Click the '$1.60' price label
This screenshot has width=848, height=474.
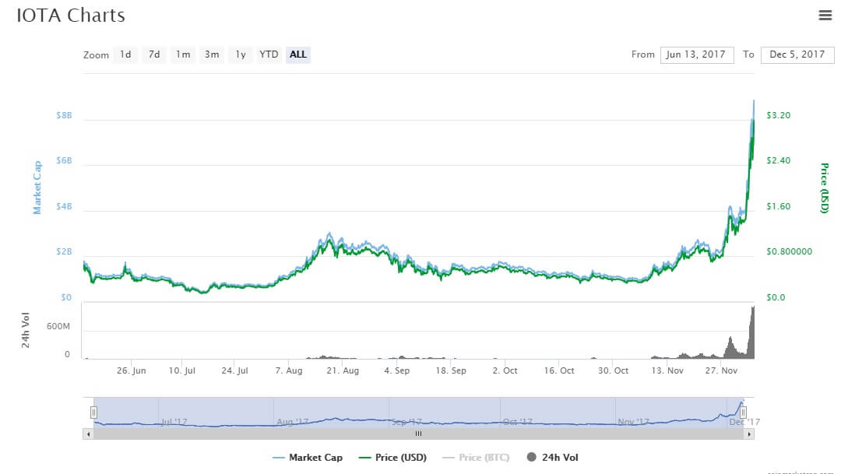tap(778, 206)
